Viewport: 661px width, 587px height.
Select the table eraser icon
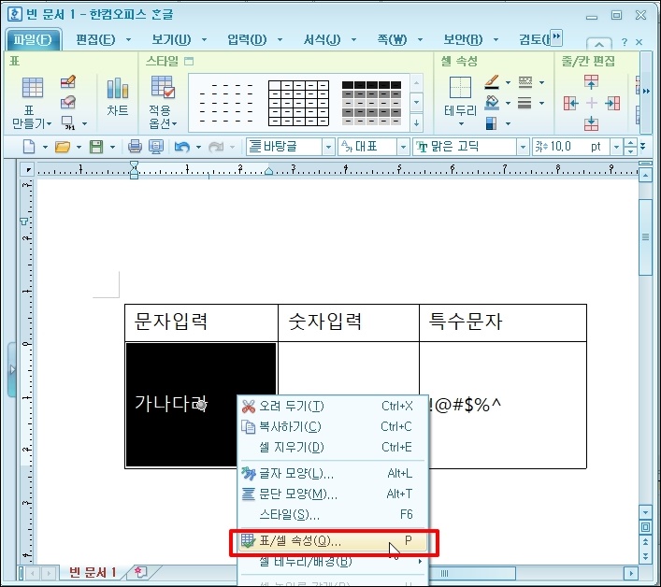68,102
